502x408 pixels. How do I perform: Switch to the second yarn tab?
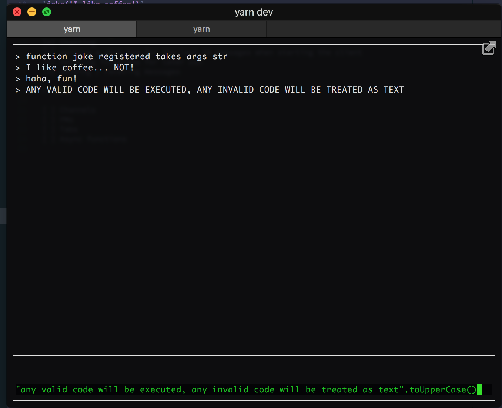201,29
